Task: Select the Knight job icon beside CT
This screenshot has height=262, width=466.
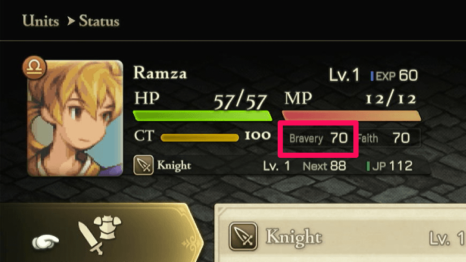Action: pos(144,165)
